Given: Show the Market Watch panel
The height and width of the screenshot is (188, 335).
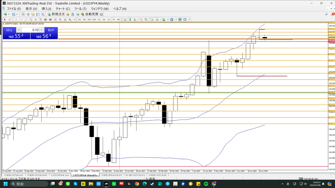Looking at the screenshot, I should click(23, 14).
